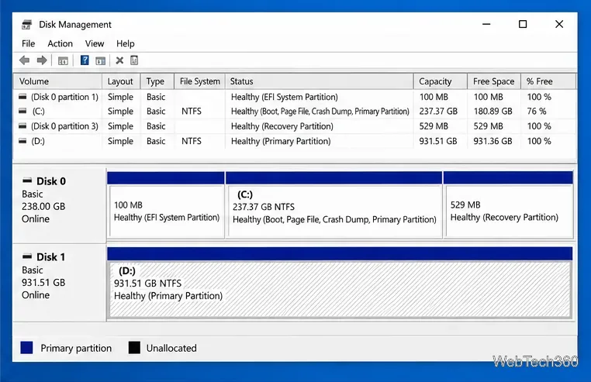Select the 100 MB EFI System Partition block
The width and height of the screenshot is (591, 382).
coord(166,205)
